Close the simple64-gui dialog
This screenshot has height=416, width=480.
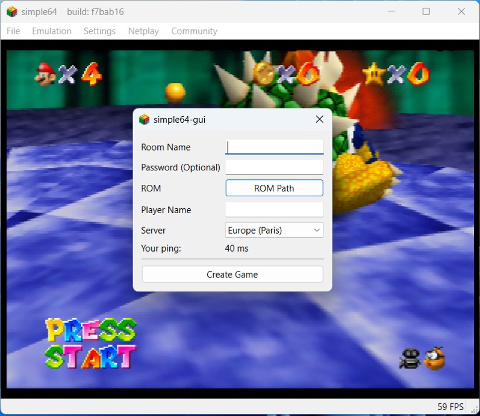(319, 119)
